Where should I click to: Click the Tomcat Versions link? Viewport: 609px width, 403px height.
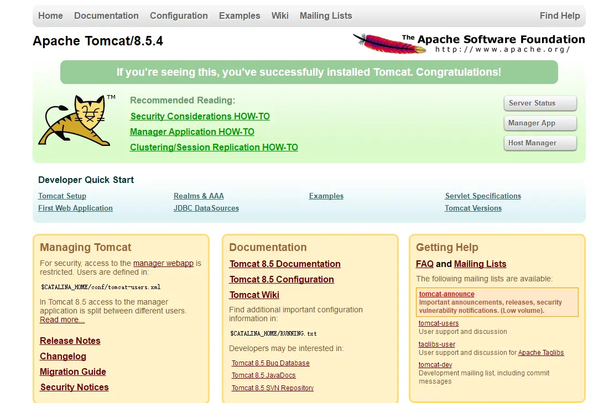point(473,208)
